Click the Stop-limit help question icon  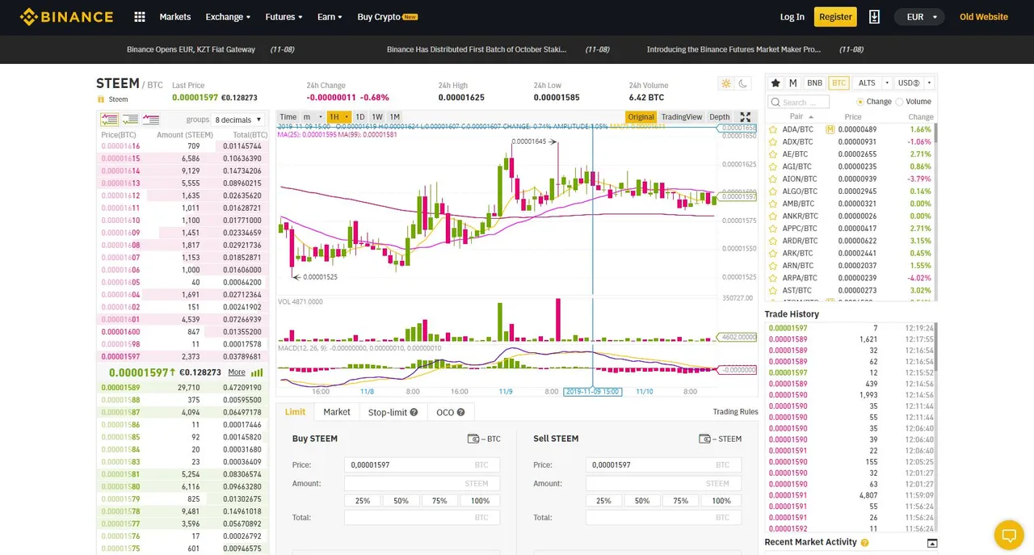414,412
